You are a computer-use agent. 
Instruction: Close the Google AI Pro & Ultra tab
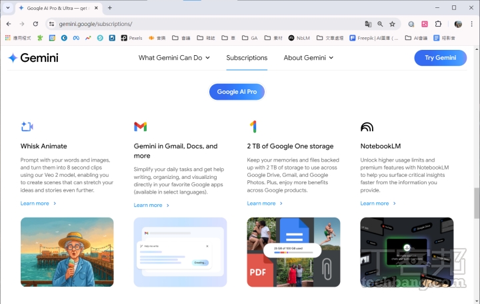pos(96,8)
